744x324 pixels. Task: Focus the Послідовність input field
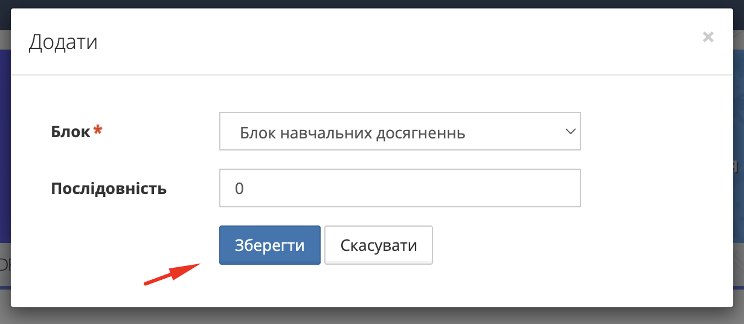tap(399, 188)
